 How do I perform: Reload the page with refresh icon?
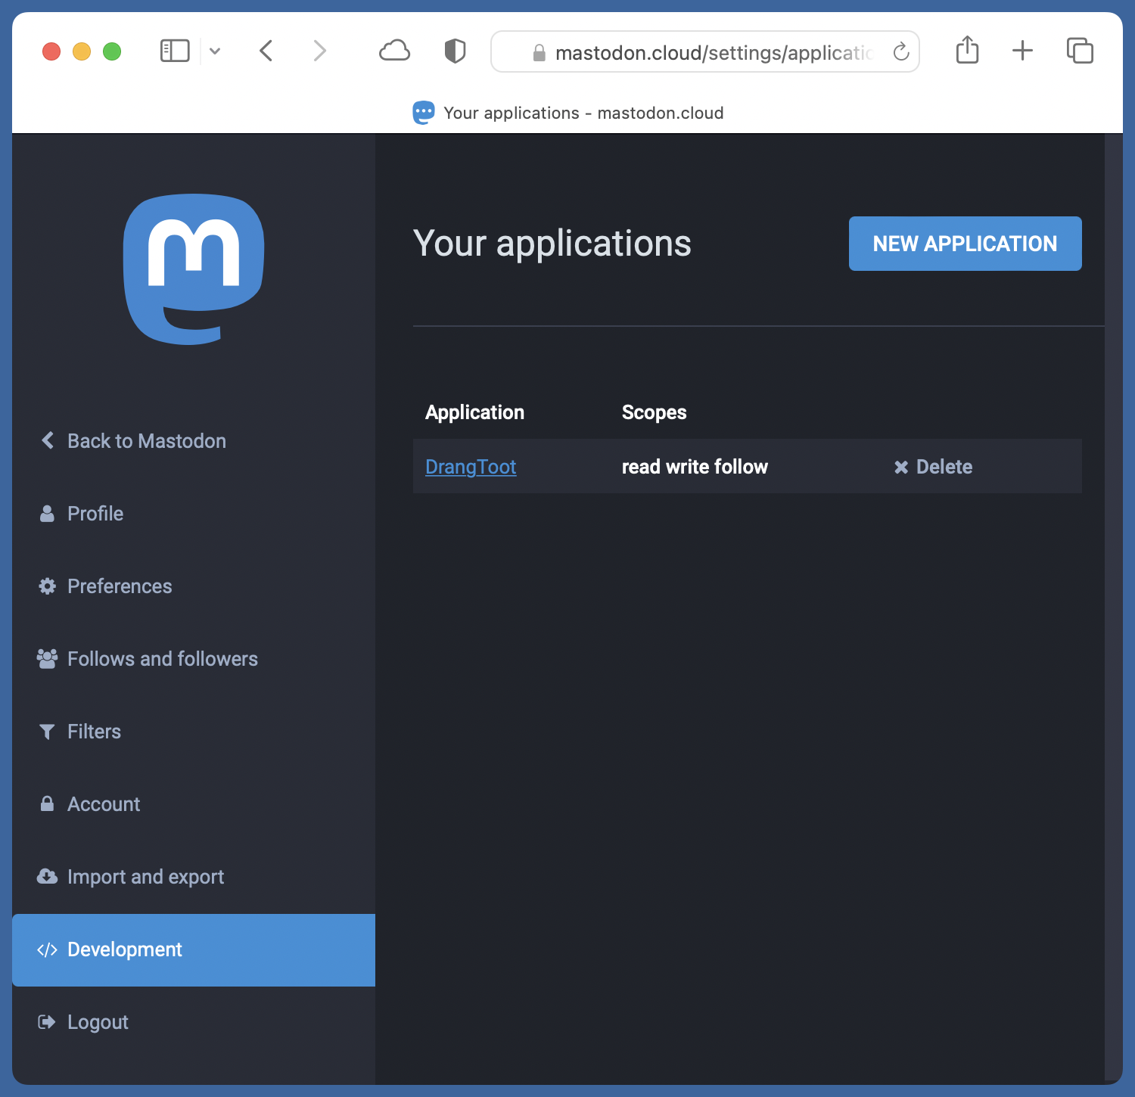coord(900,51)
